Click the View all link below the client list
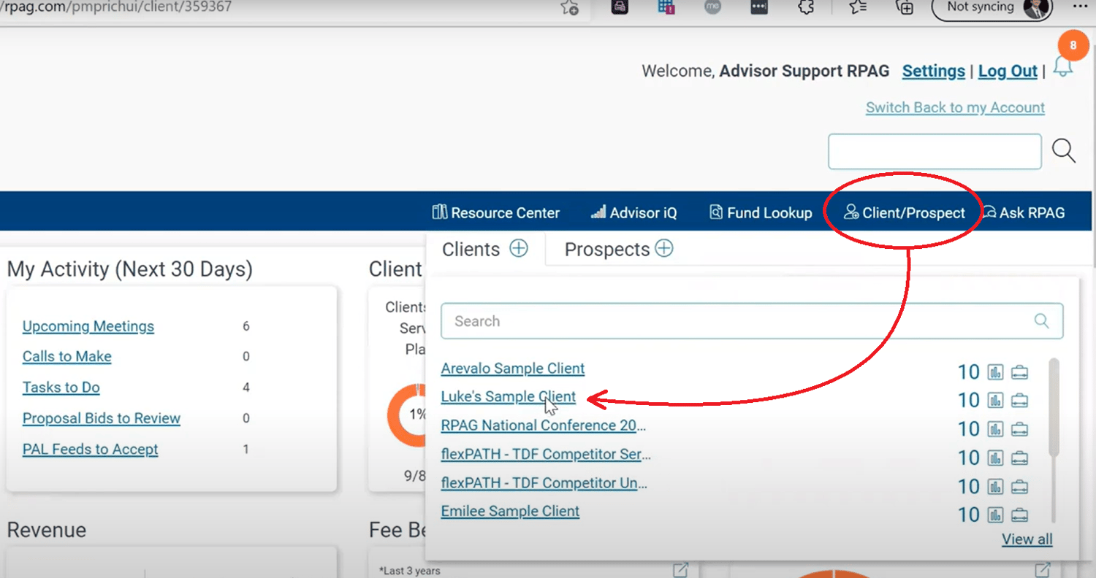Viewport: 1096px width, 578px height. [x=1027, y=539]
